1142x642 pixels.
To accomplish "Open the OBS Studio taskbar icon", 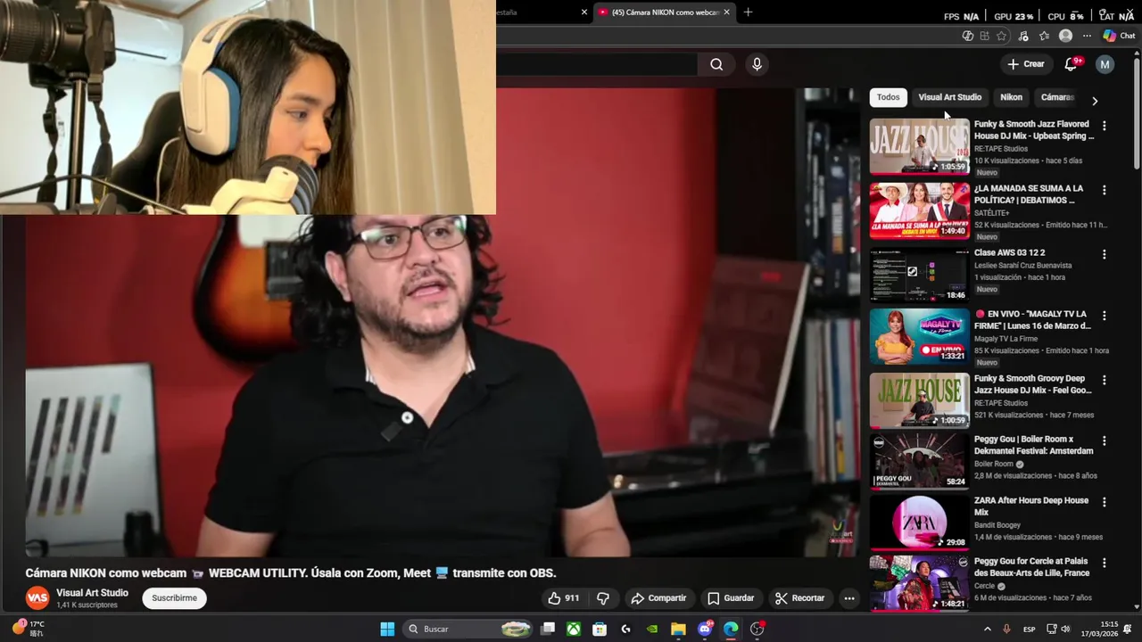I will (757, 630).
